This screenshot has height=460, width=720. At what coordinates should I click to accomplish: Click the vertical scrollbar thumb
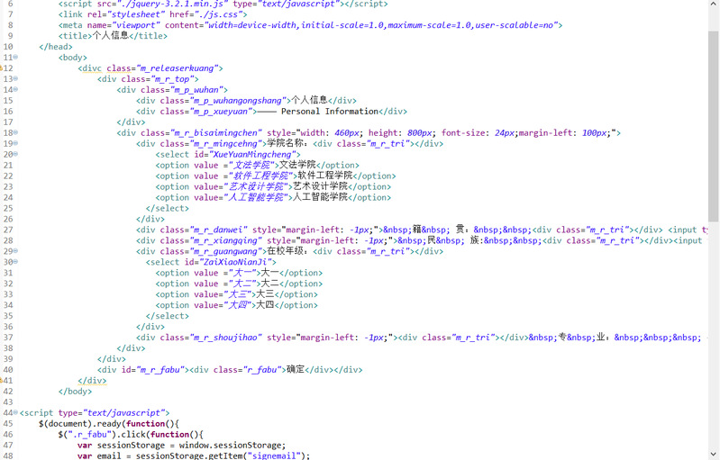tap(713, 126)
